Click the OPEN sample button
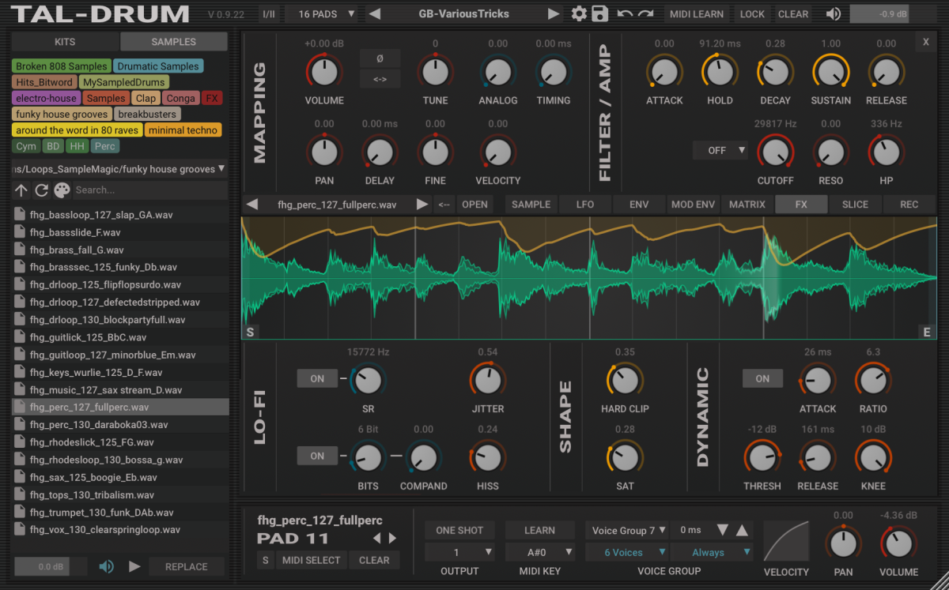 click(x=475, y=205)
